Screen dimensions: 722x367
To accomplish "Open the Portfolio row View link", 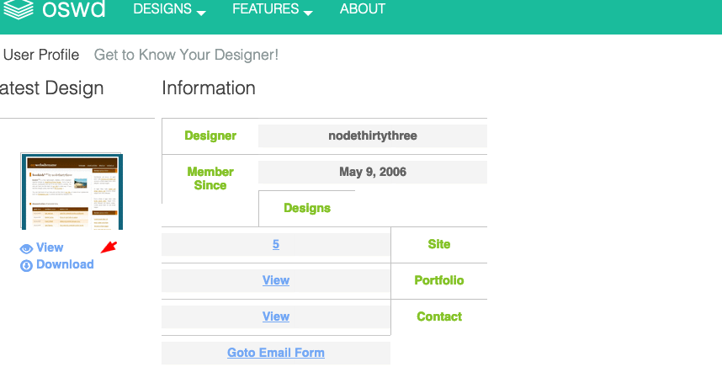I will pyautogui.click(x=276, y=316).
